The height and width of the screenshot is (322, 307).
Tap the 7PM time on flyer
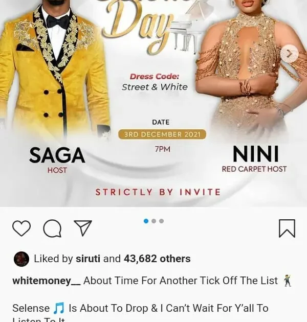[x=163, y=149]
